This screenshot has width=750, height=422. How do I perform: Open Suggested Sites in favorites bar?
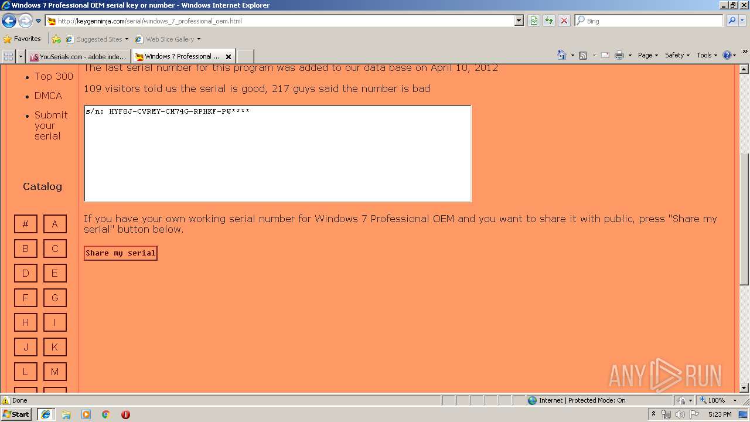pyautogui.click(x=97, y=39)
